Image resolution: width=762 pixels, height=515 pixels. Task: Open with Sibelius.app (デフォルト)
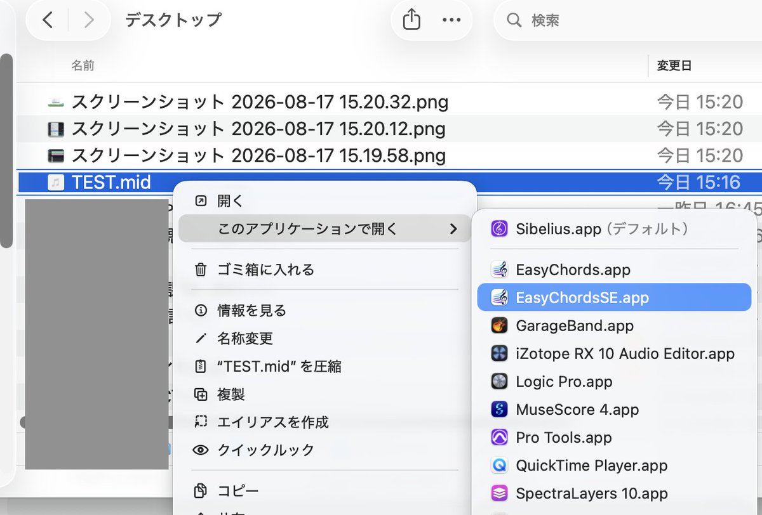[x=614, y=228]
